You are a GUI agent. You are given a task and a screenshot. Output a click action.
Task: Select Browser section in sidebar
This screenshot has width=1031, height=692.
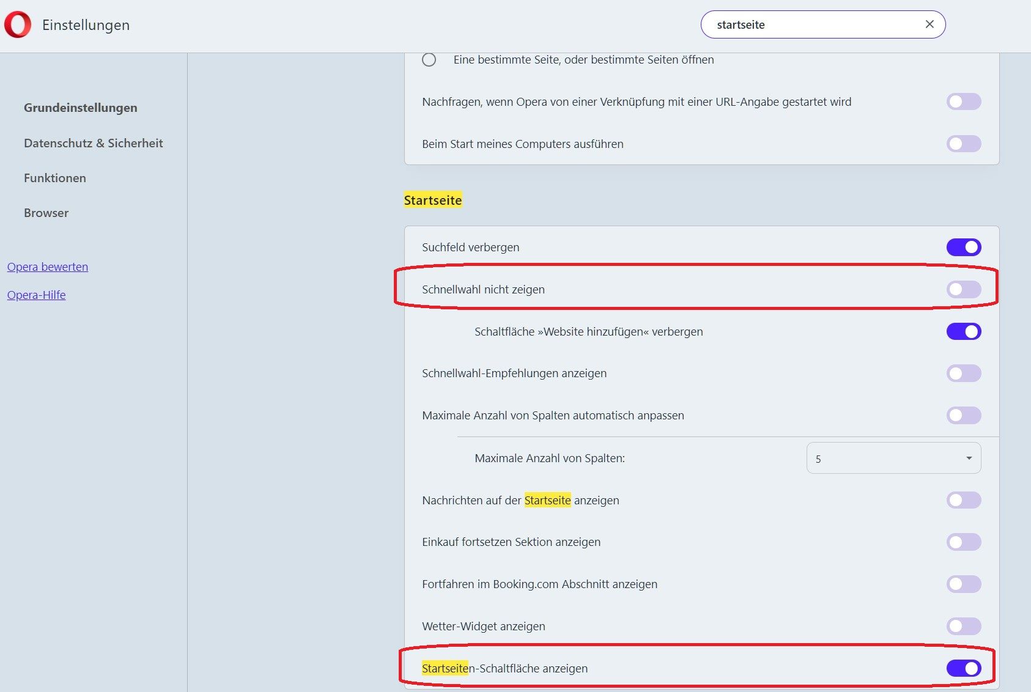(46, 213)
